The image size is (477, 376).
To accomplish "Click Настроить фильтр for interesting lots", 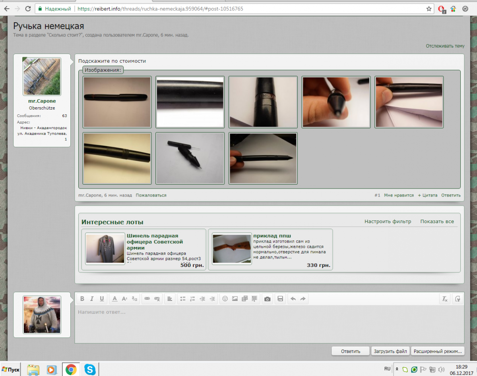I will tap(388, 222).
